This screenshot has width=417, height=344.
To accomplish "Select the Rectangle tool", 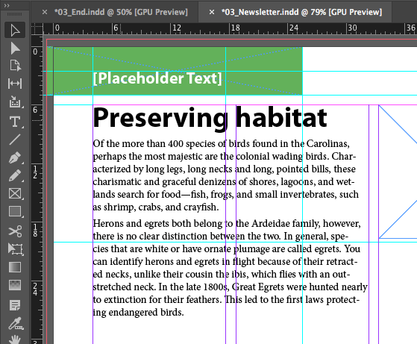I will click(x=15, y=212).
